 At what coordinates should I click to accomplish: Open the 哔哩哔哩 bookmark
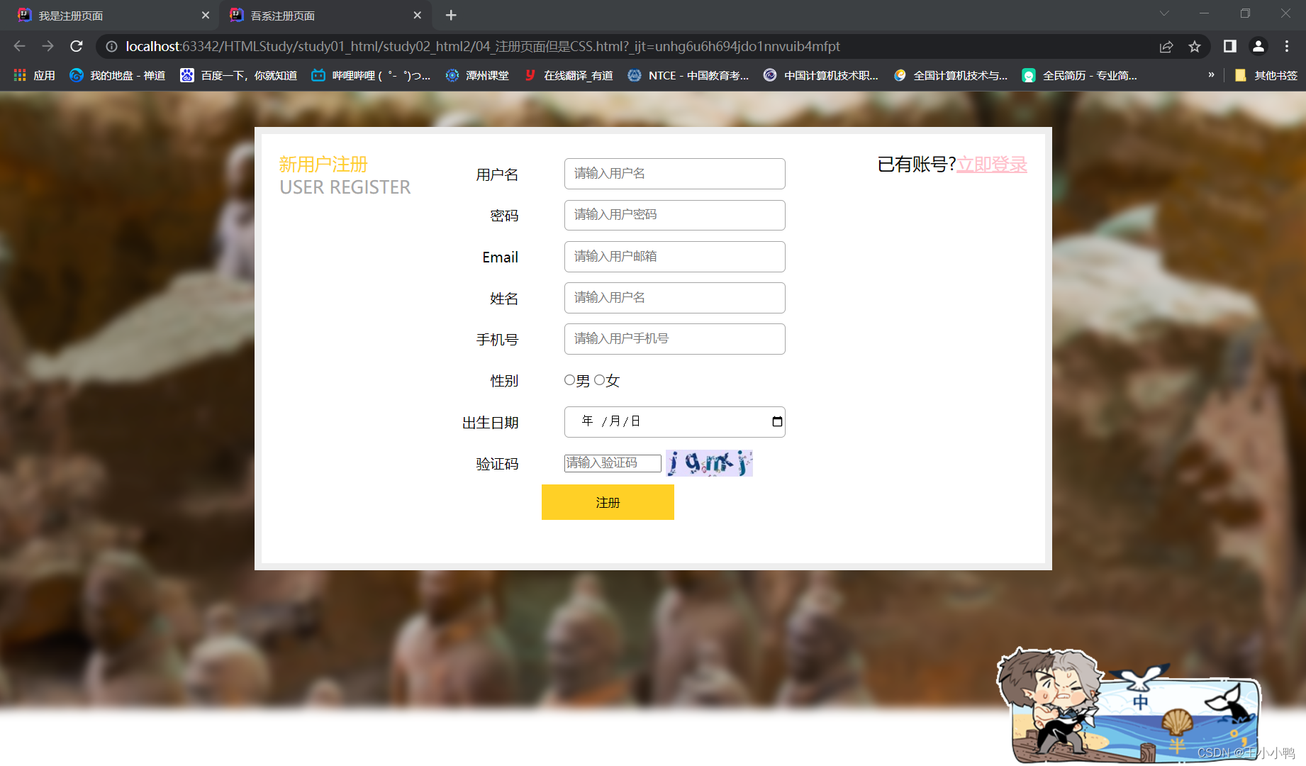click(x=372, y=75)
